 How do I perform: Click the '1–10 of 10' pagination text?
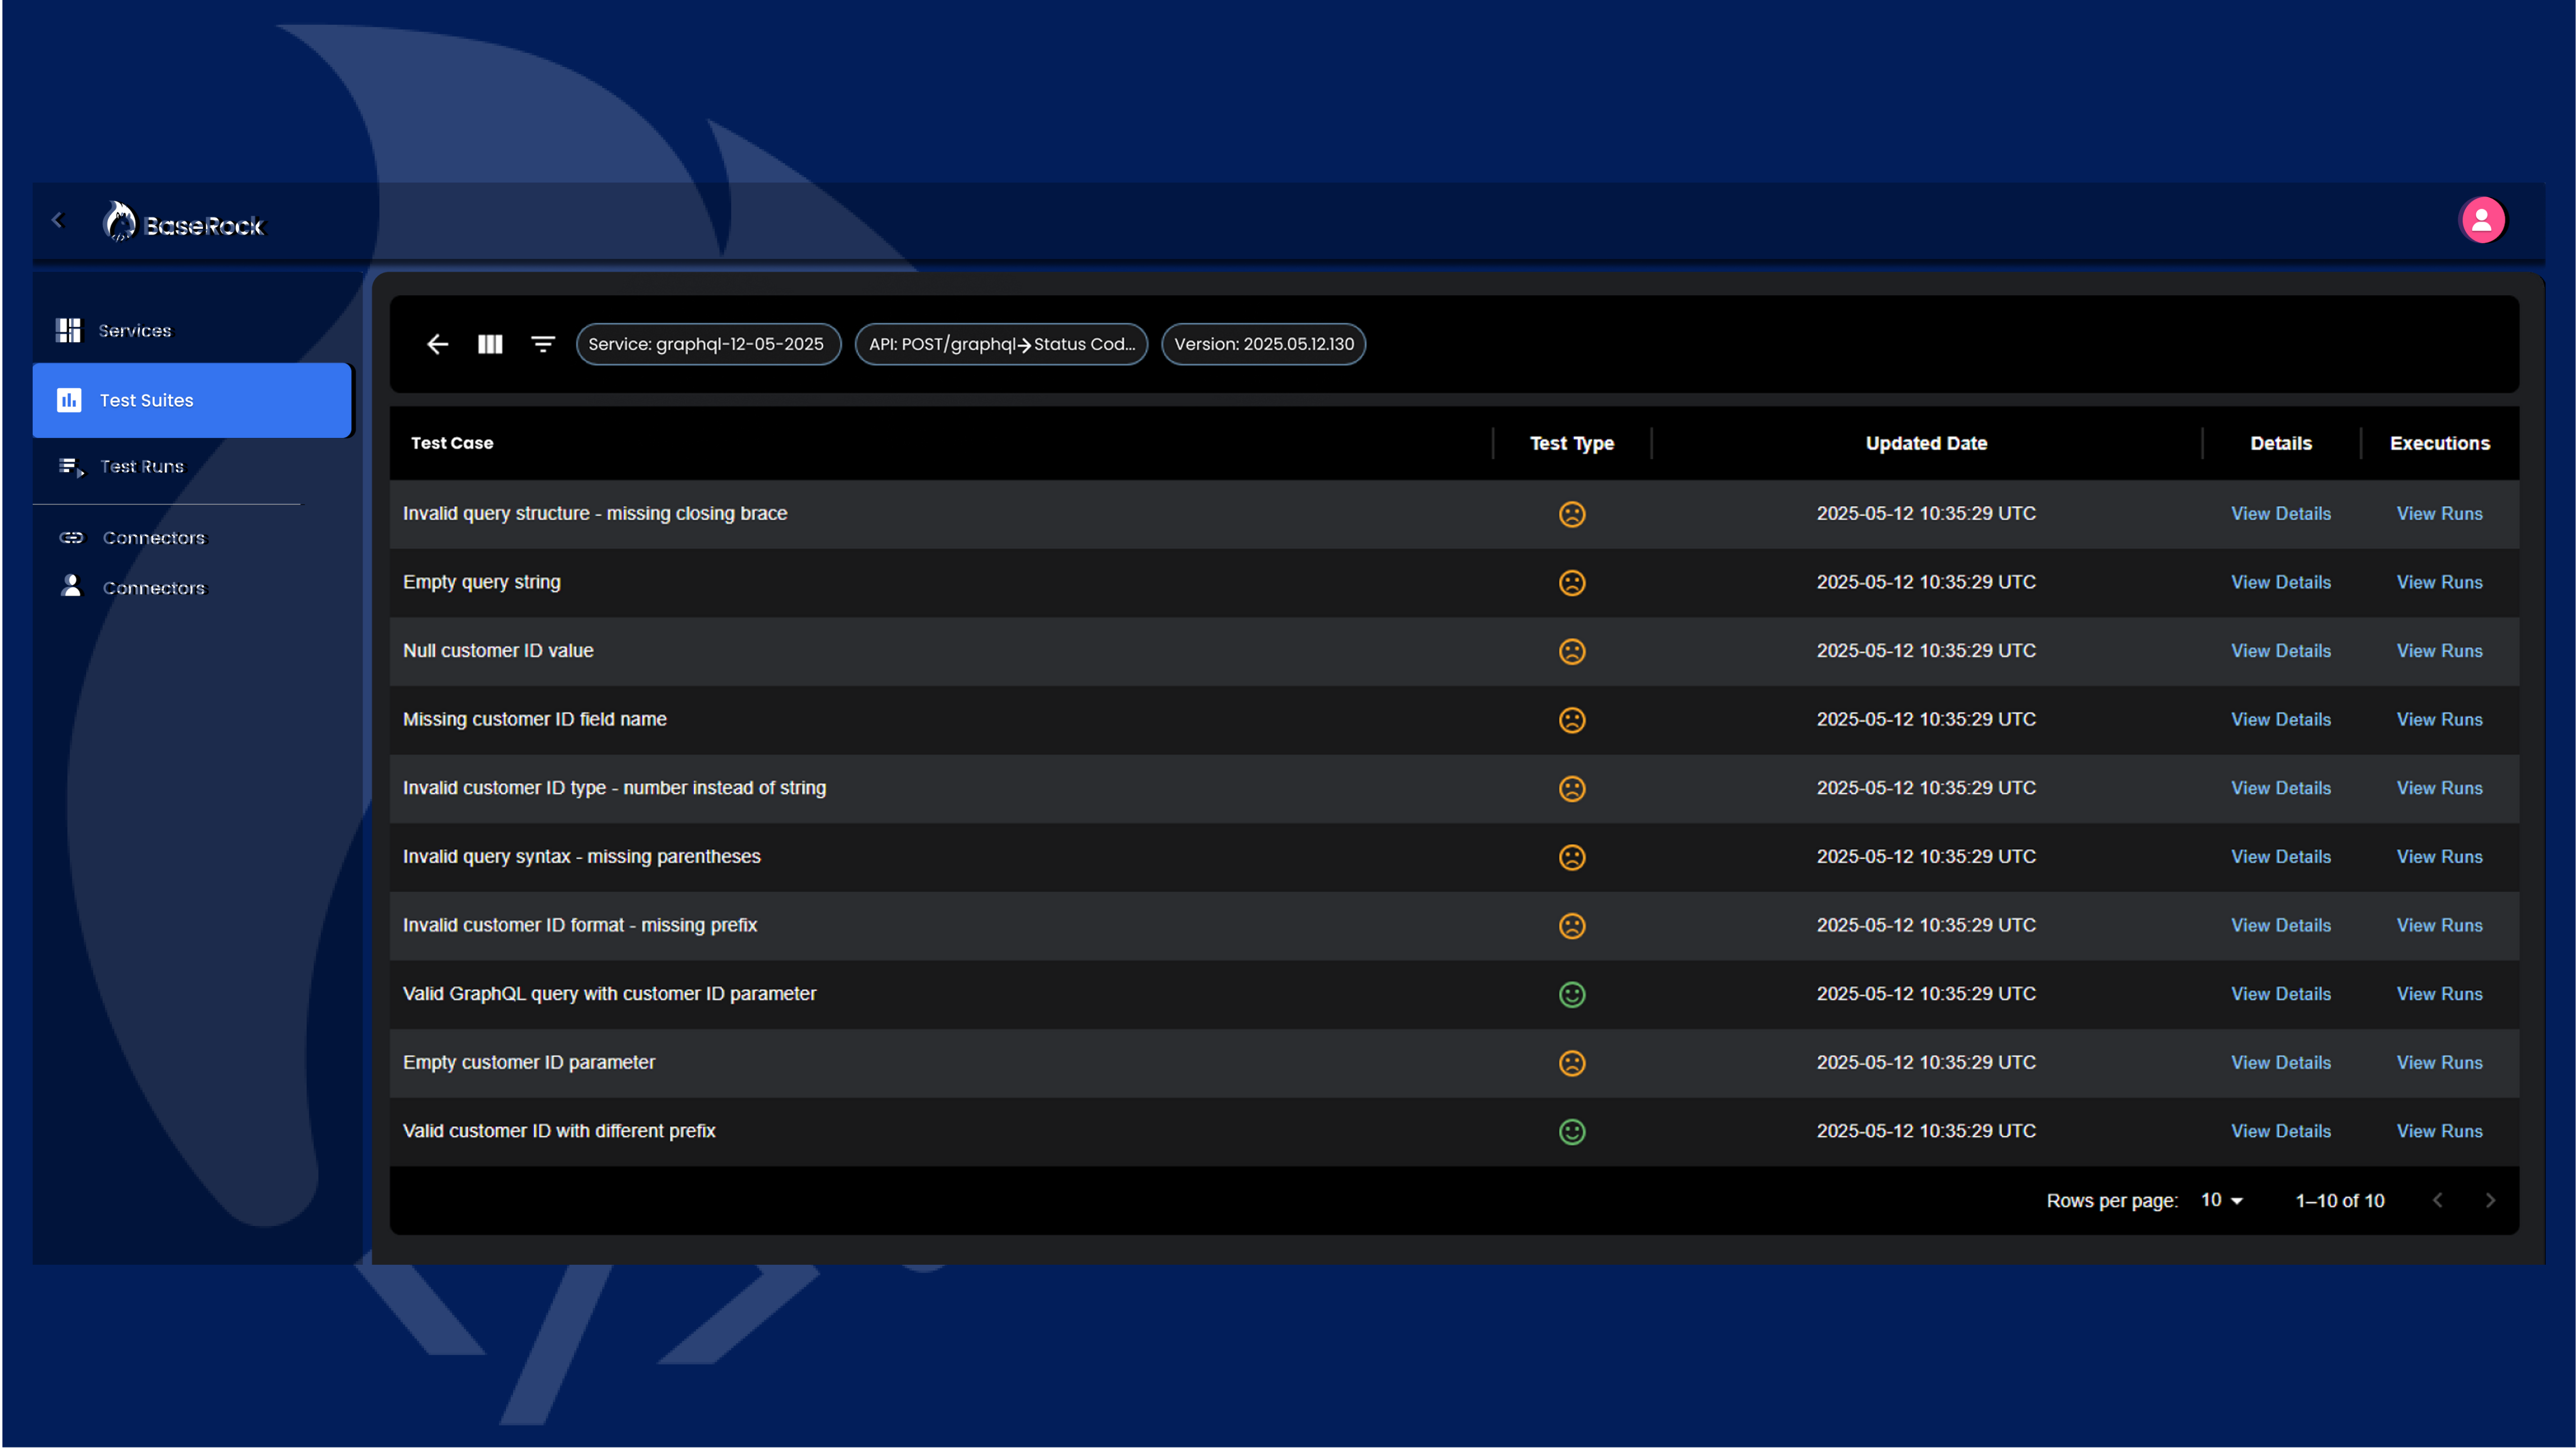coord(2339,1201)
